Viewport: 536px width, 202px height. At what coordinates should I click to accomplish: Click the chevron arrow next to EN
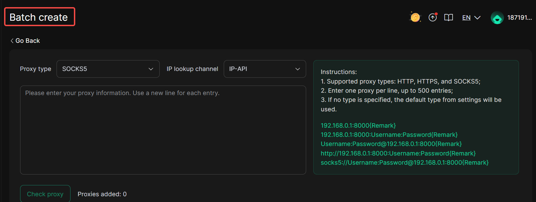[477, 18]
